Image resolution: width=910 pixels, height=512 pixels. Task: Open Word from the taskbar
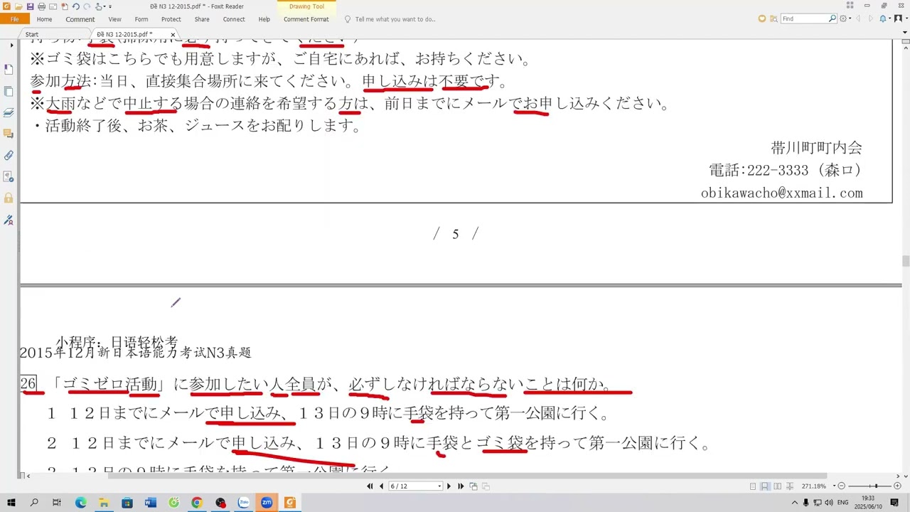tap(150, 503)
